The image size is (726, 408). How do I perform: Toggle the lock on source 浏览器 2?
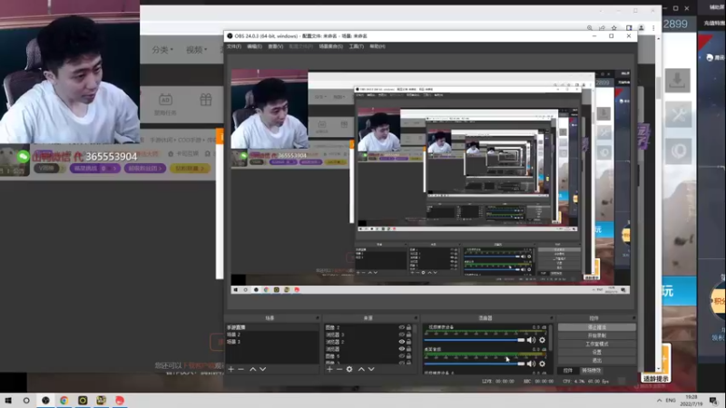408,342
